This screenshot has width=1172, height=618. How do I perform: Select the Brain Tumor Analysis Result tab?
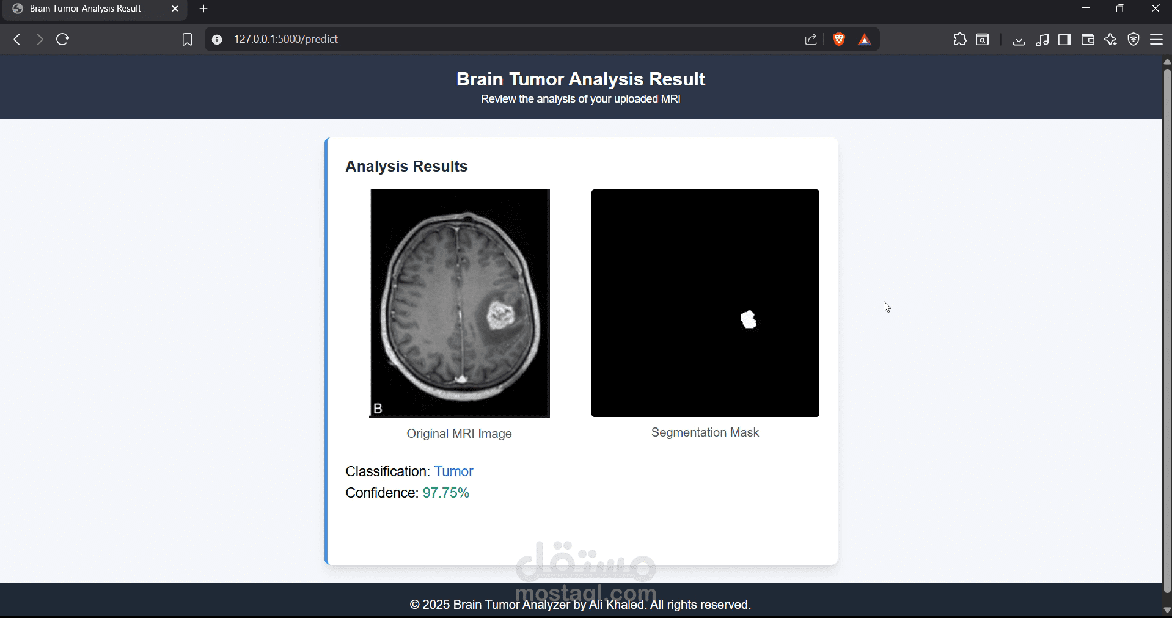(x=86, y=9)
